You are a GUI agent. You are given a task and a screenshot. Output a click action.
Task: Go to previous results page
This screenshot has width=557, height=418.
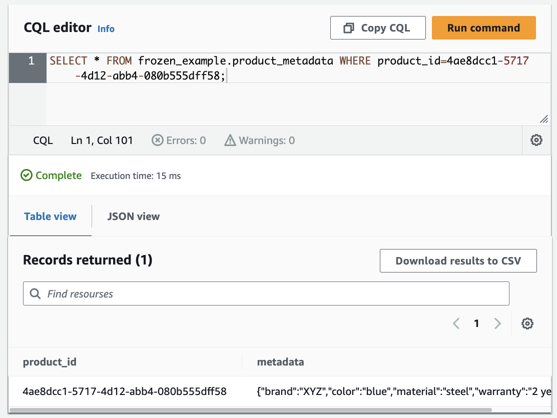pyautogui.click(x=456, y=323)
